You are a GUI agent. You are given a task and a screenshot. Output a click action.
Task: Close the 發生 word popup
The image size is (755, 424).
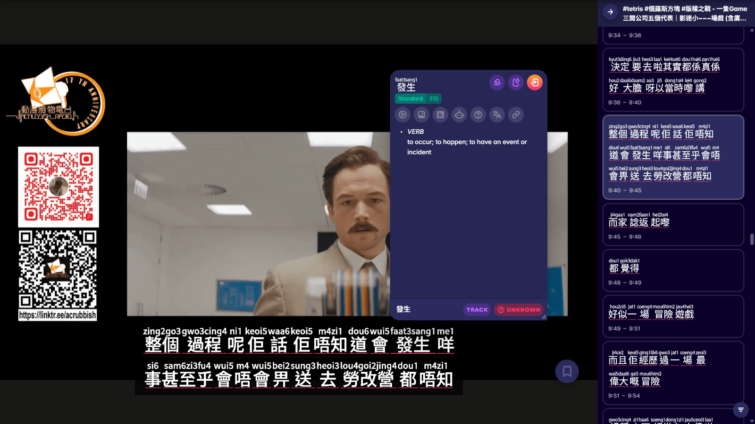(x=535, y=82)
